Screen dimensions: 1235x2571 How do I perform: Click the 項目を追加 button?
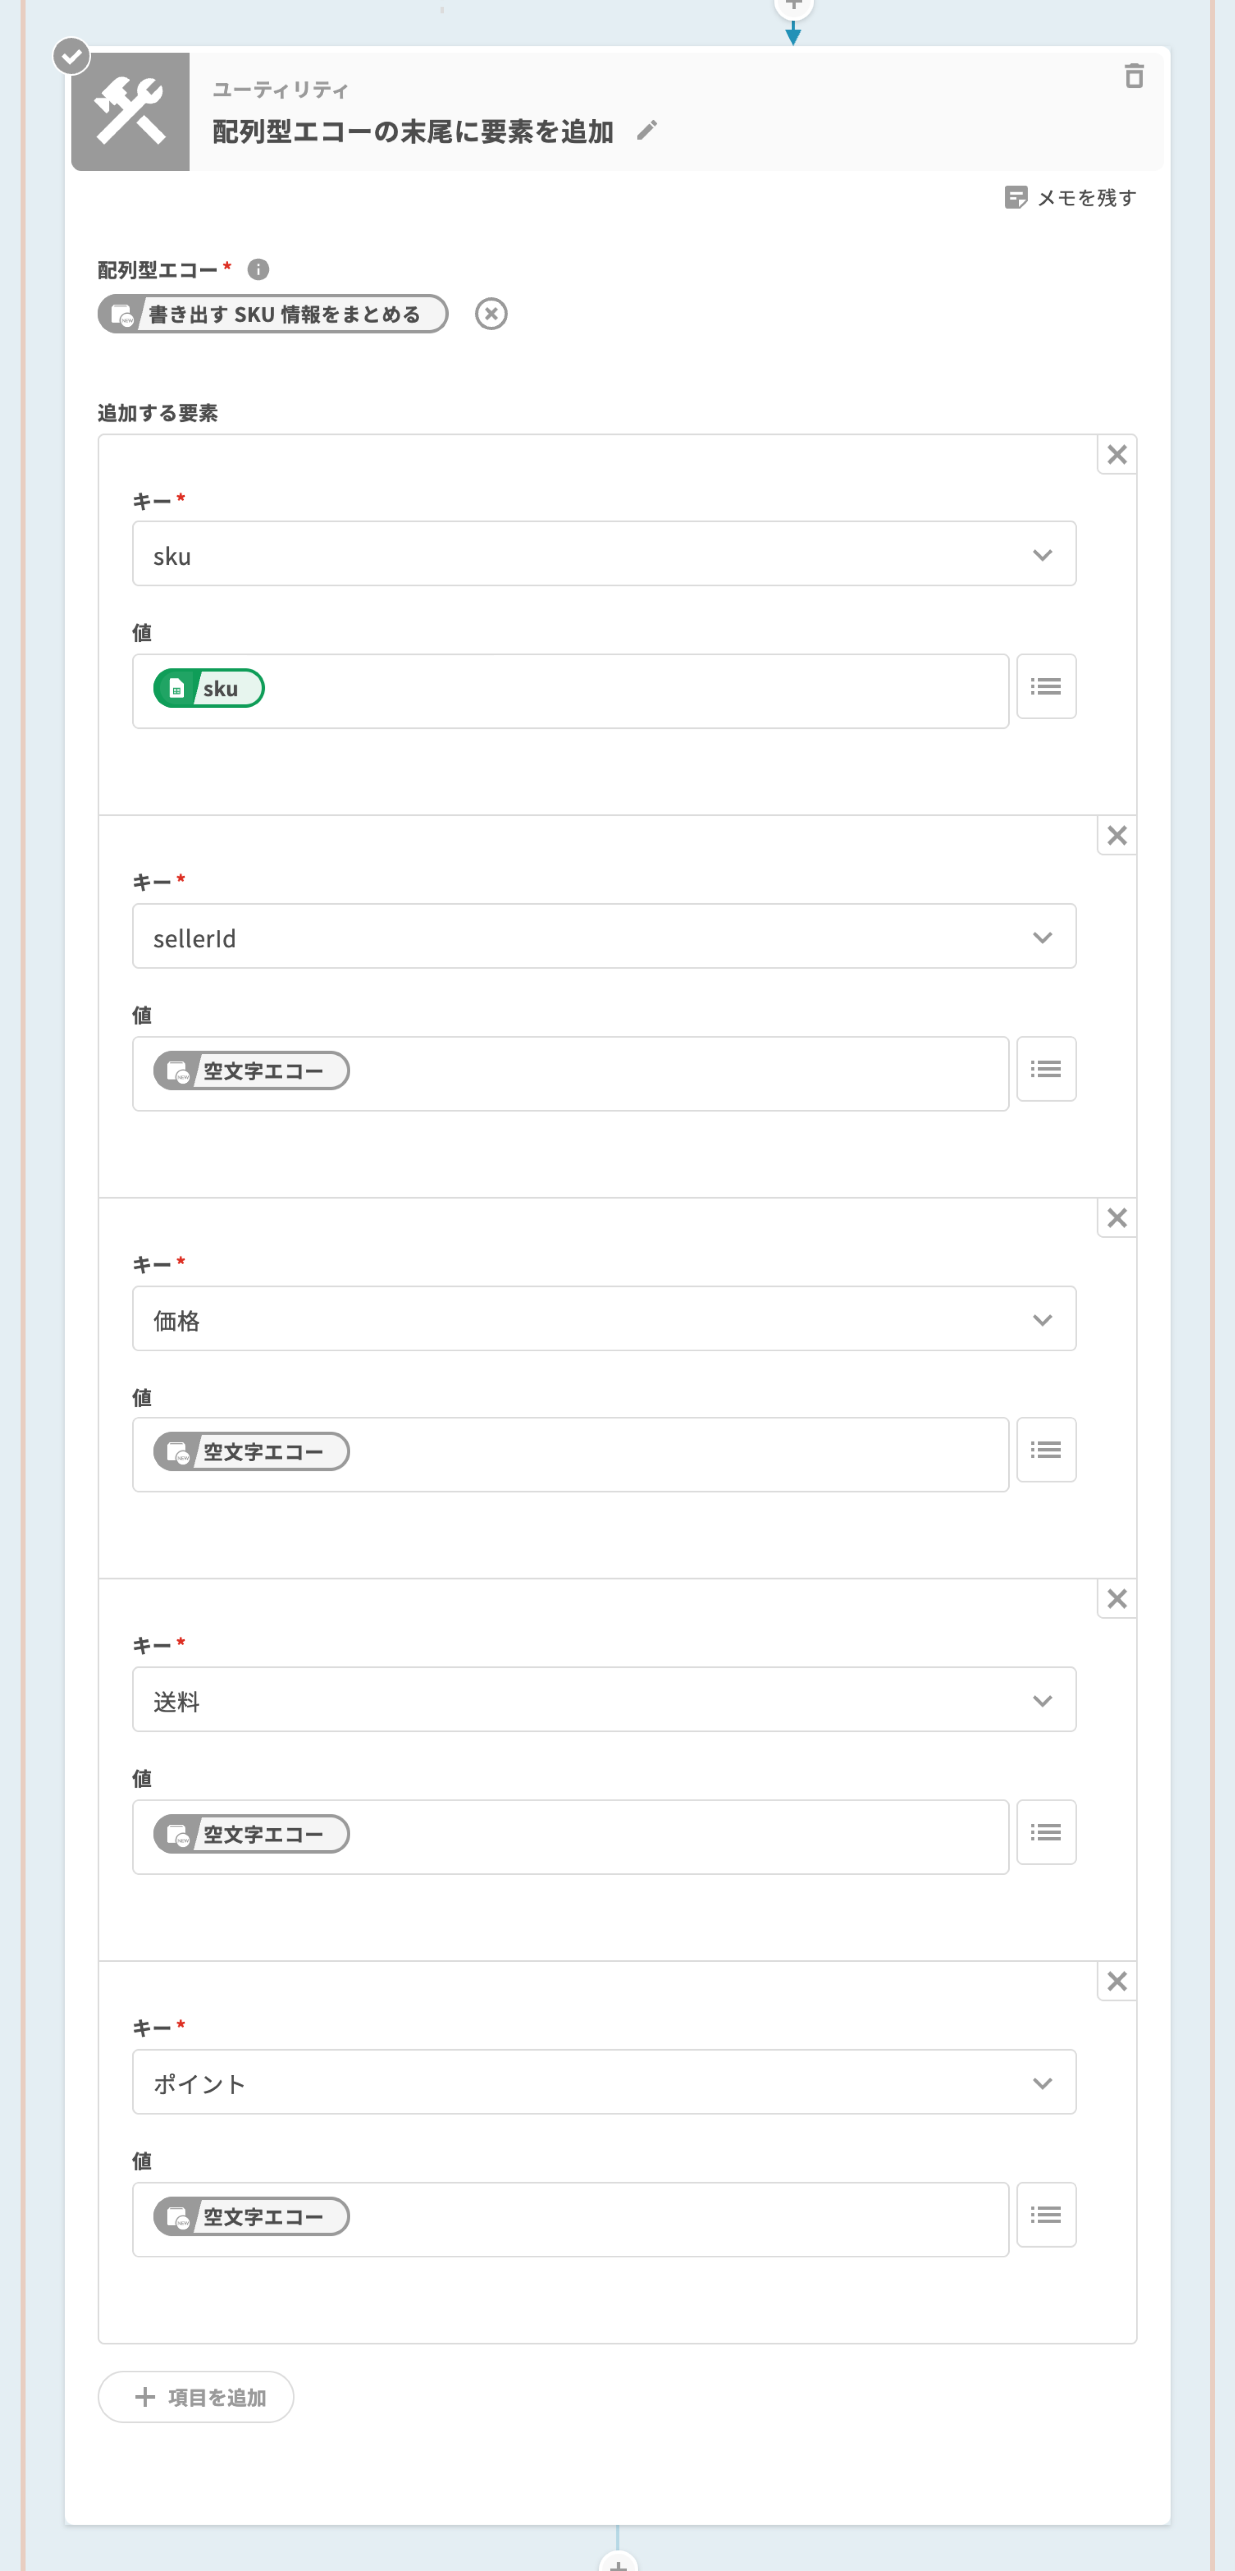point(196,2396)
